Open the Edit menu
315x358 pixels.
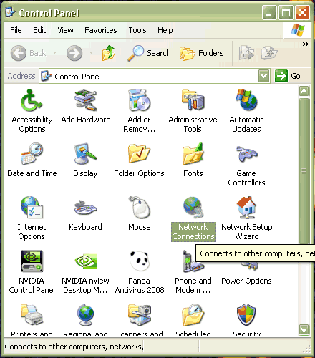tap(39, 30)
